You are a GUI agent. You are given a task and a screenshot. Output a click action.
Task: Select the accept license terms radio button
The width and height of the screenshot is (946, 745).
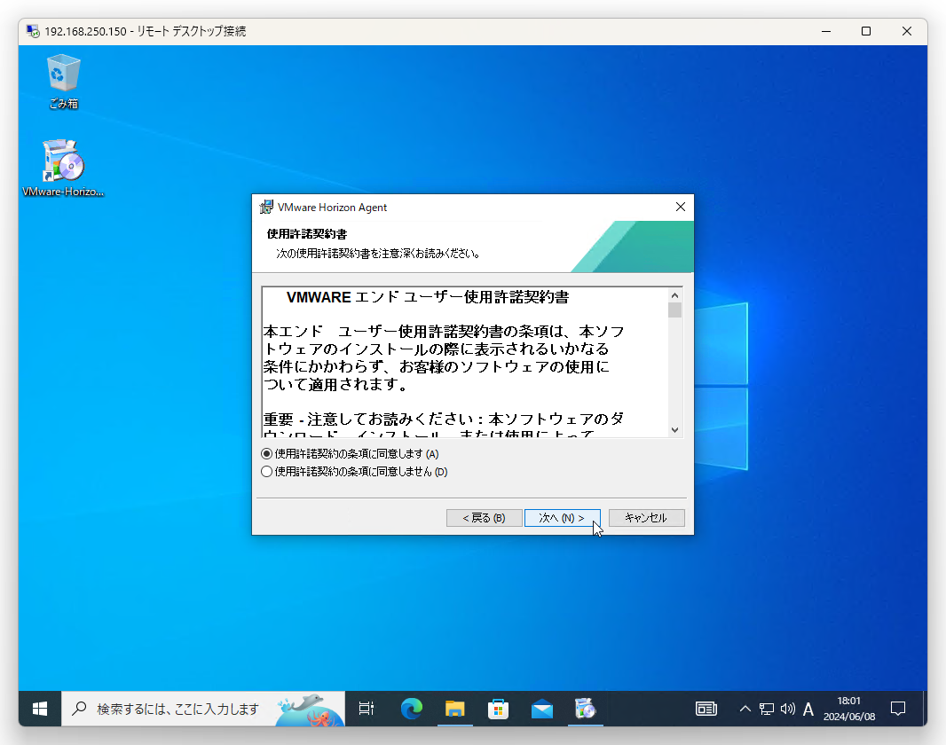[266, 454]
